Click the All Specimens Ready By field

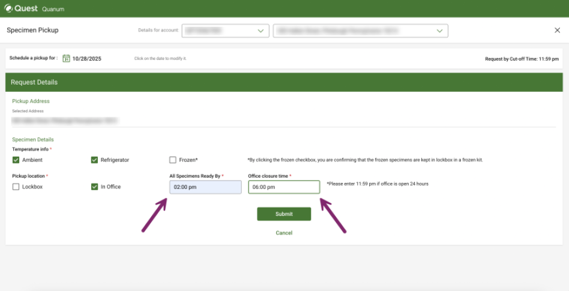click(205, 187)
